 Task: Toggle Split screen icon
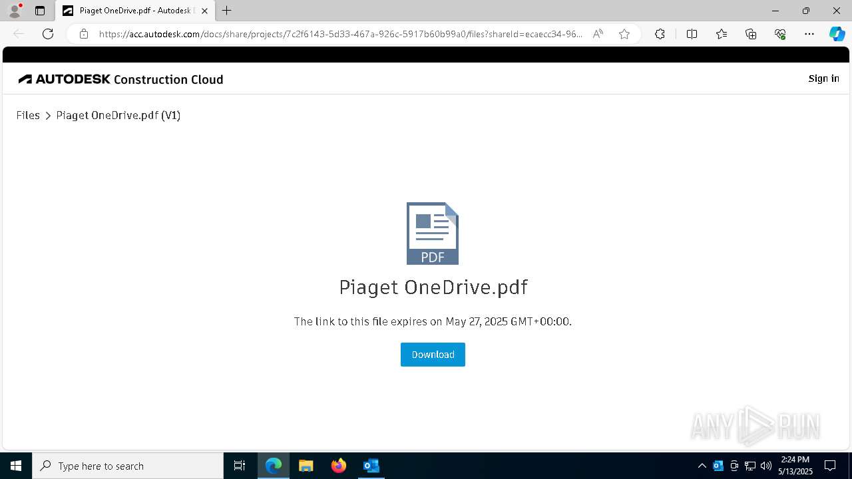pos(692,34)
